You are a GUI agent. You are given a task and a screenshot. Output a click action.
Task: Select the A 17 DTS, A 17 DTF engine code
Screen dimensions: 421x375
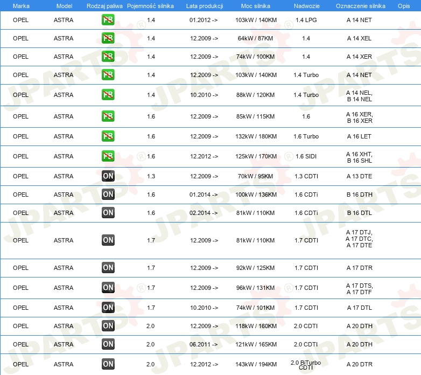click(x=359, y=289)
